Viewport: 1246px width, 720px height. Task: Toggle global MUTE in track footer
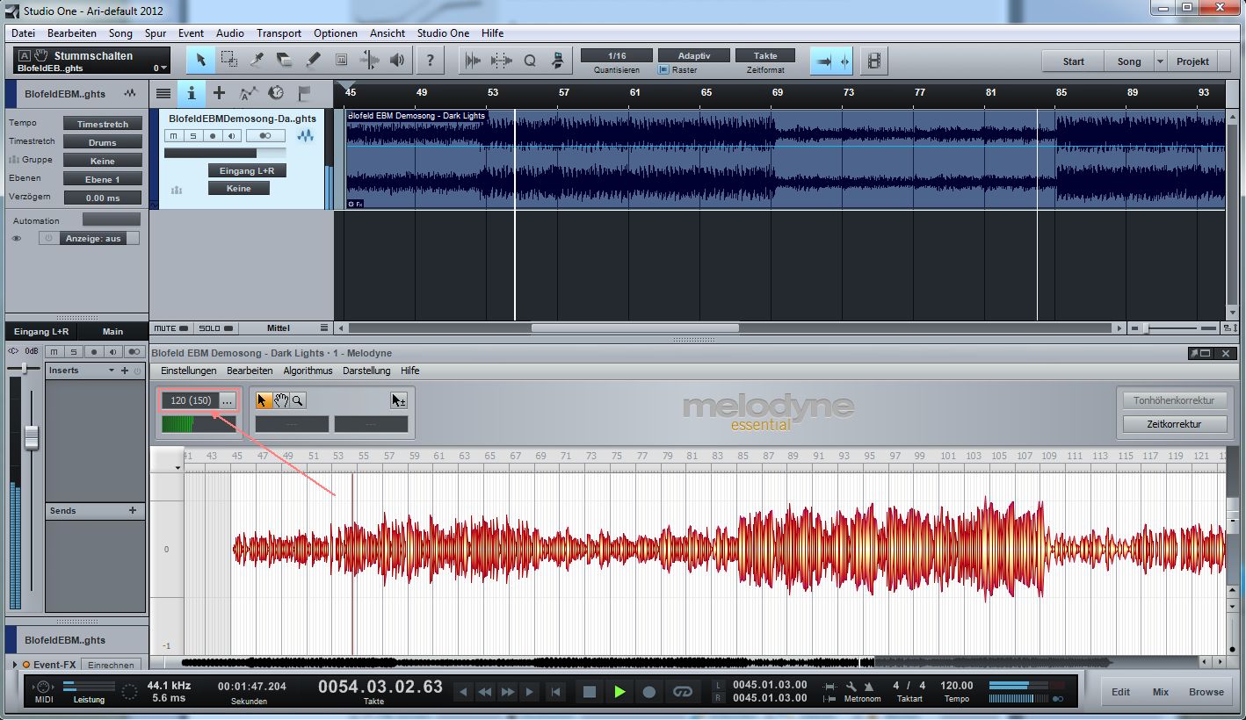coord(170,328)
